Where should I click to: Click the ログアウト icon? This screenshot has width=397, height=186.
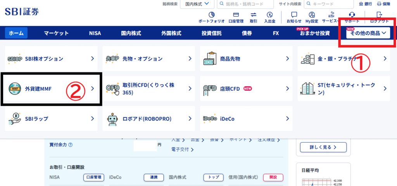click(x=379, y=14)
